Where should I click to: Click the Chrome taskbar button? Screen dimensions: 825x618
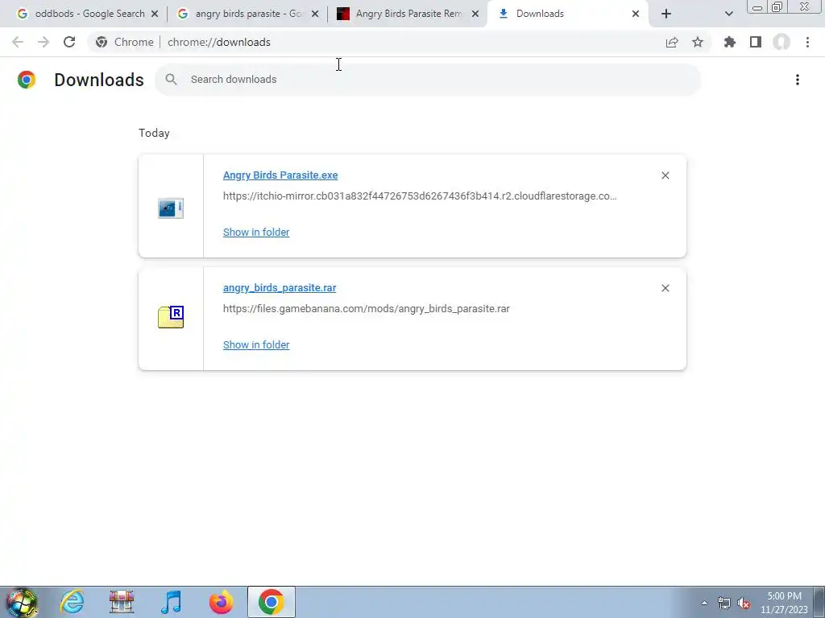click(x=271, y=602)
